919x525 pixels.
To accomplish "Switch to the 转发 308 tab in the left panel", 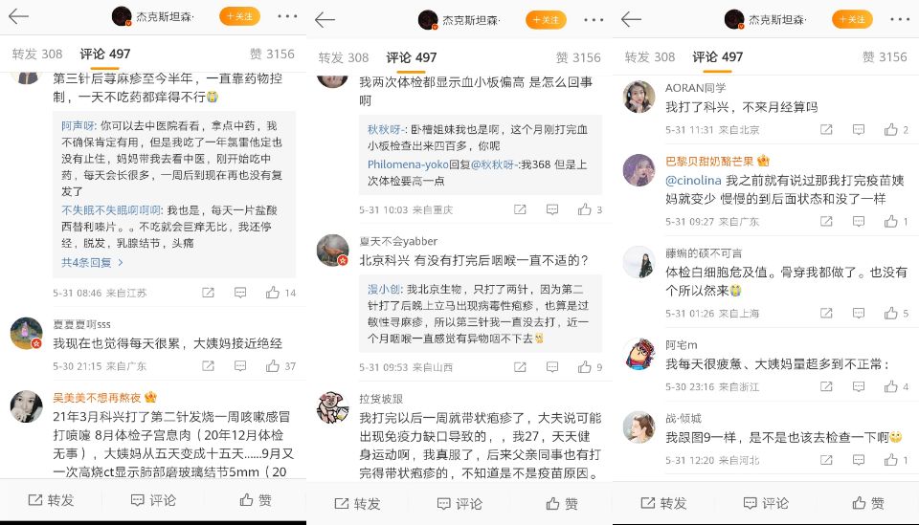I will pyautogui.click(x=37, y=54).
